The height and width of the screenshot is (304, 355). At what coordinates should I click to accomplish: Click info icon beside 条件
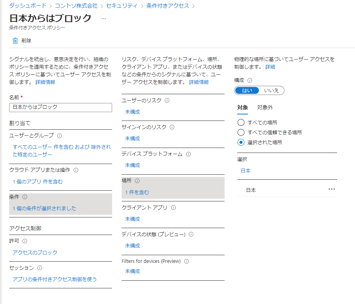[25, 197]
